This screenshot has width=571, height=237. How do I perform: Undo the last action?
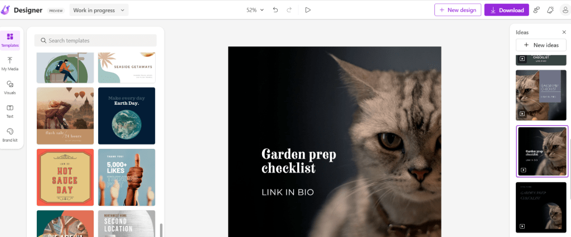[275, 10]
